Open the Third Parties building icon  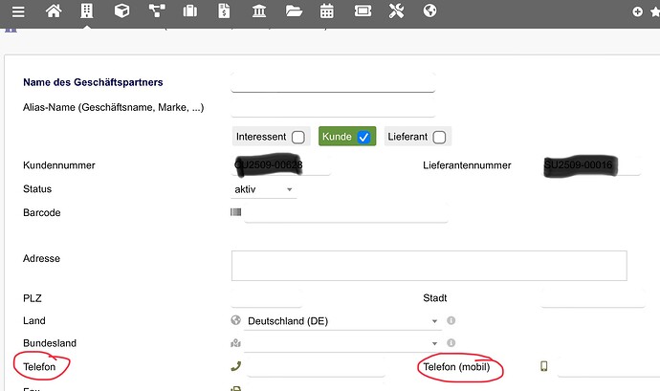(87, 11)
